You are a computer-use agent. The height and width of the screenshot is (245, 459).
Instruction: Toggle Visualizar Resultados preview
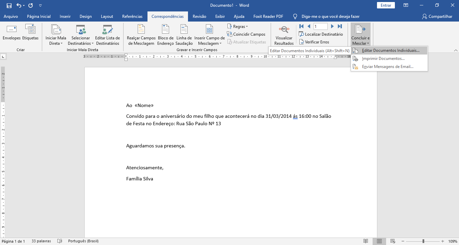284,35
